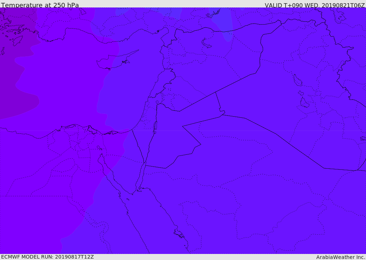Click the 'ECMWF MODEL RUN: 20190817T12Z' footer text
Viewport: 366px width, 260px height.
[x=48, y=257]
